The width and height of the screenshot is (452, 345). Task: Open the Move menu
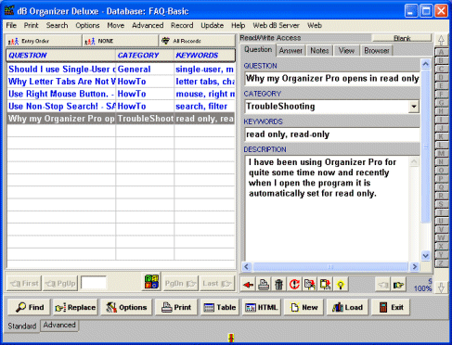click(116, 25)
